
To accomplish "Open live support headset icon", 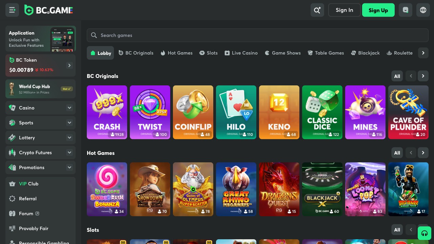I will (425, 233).
